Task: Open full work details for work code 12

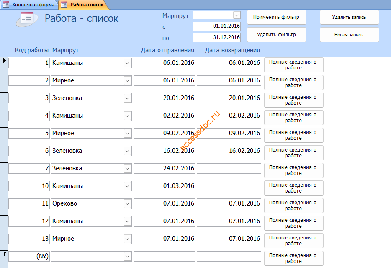Action: point(294,223)
